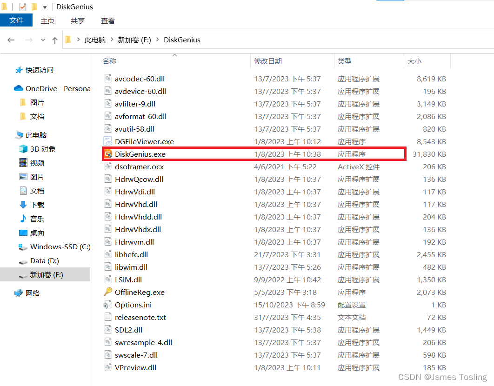Select the HdrwVhd.dll file
This screenshot has height=386, width=494.
coord(136,205)
